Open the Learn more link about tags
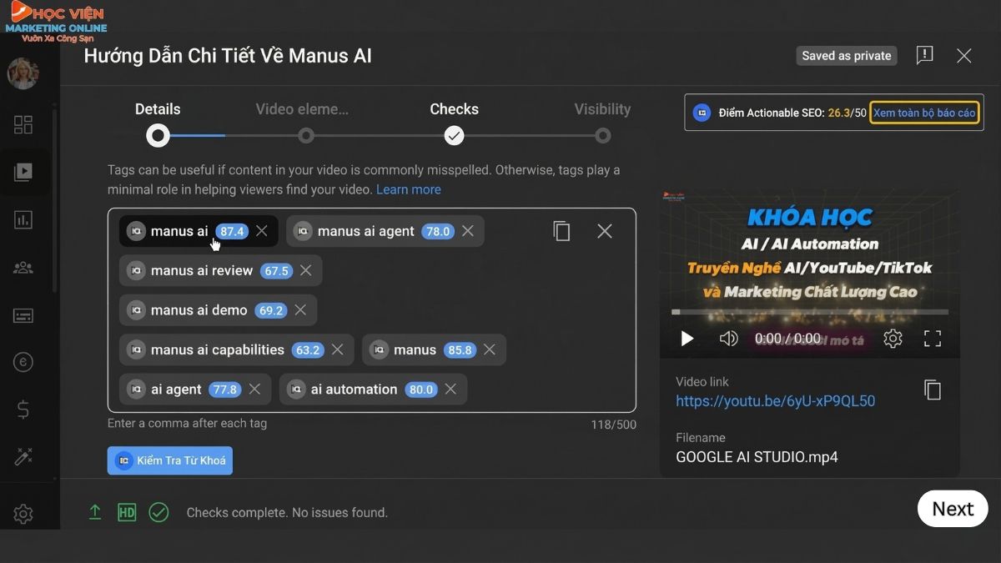 pos(409,189)
